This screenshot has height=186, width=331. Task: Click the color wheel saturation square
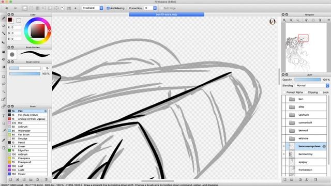click(x=38, y=31)
